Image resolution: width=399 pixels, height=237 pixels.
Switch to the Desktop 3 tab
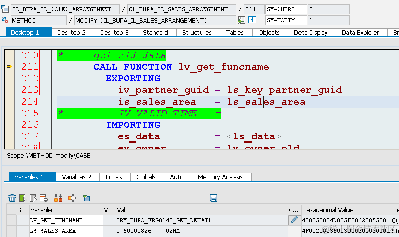pyautogui.click(x=114, y=32)
